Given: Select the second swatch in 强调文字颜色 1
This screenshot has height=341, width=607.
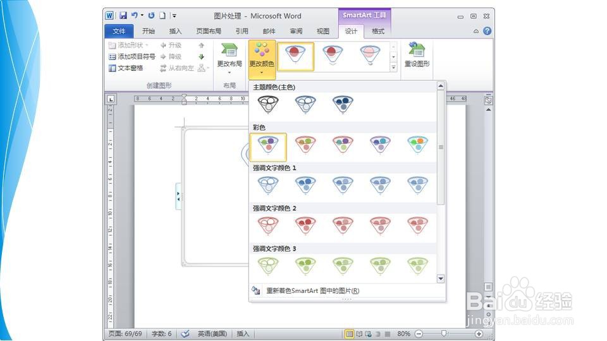Looking at the screenshot, I should click(306, 186).
